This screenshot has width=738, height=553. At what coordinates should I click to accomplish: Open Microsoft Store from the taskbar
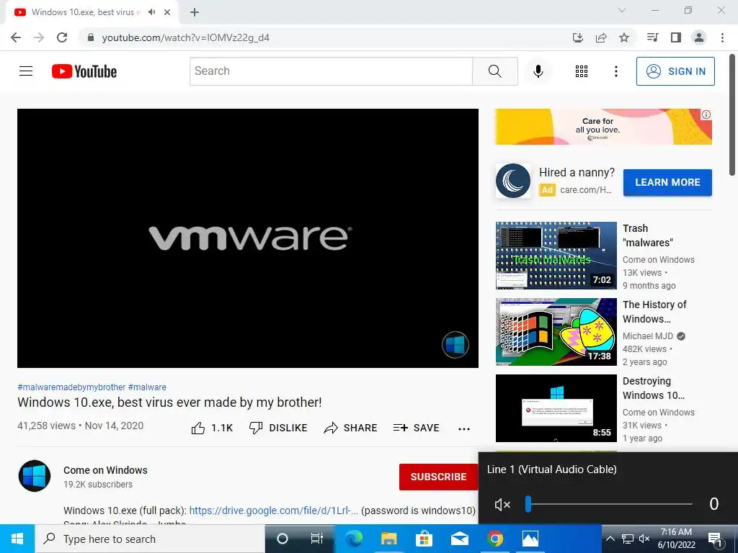(424, 539)
